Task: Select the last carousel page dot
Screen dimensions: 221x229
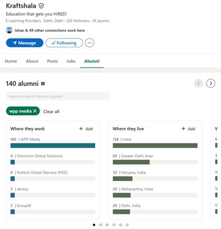Action: point(127,225)
